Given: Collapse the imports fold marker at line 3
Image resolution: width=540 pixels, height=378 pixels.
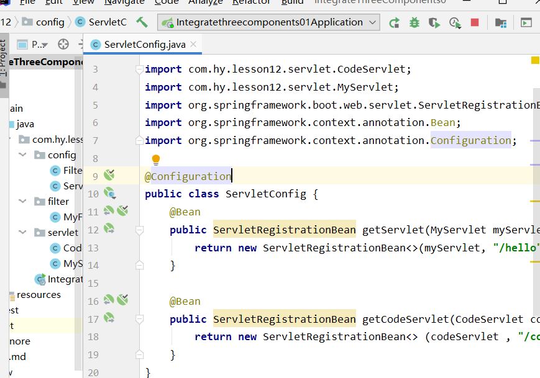Looking at the screenshot, I should tap(139, 69).
